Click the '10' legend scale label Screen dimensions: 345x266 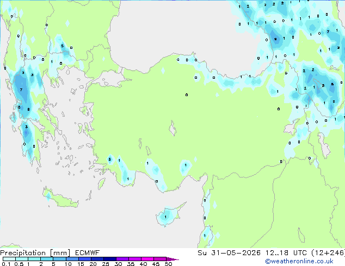click(x=68, y=264)
